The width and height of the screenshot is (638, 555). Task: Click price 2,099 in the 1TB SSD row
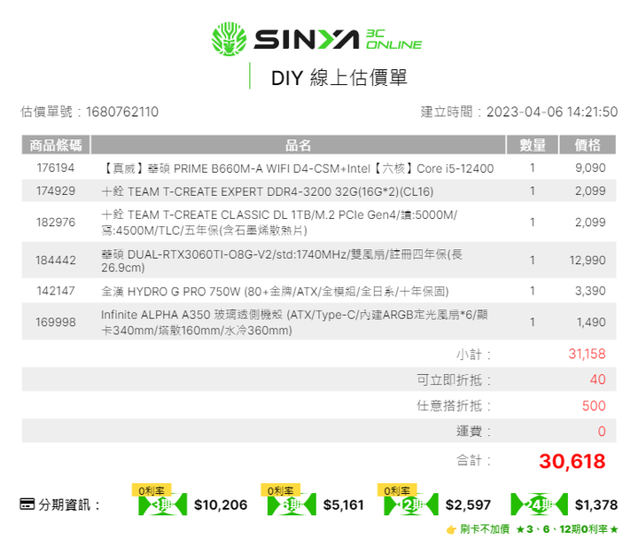(x=590, y=223)
